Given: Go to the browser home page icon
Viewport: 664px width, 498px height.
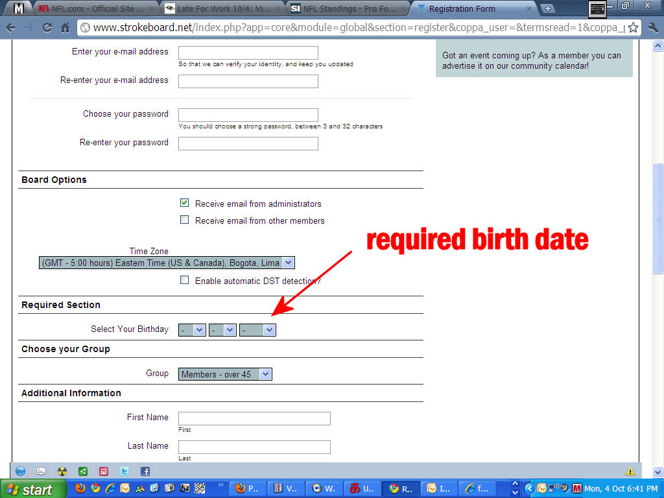Looking at the screenshot, I should pos(65,28).
